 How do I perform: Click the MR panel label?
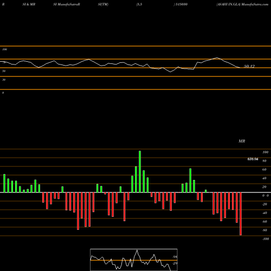pos(242,141)
